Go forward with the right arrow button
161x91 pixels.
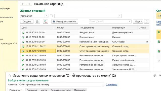point(29,4)
